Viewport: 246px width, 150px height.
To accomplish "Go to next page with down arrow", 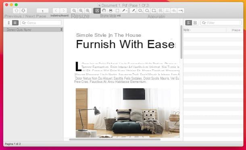I will (23, 11).
